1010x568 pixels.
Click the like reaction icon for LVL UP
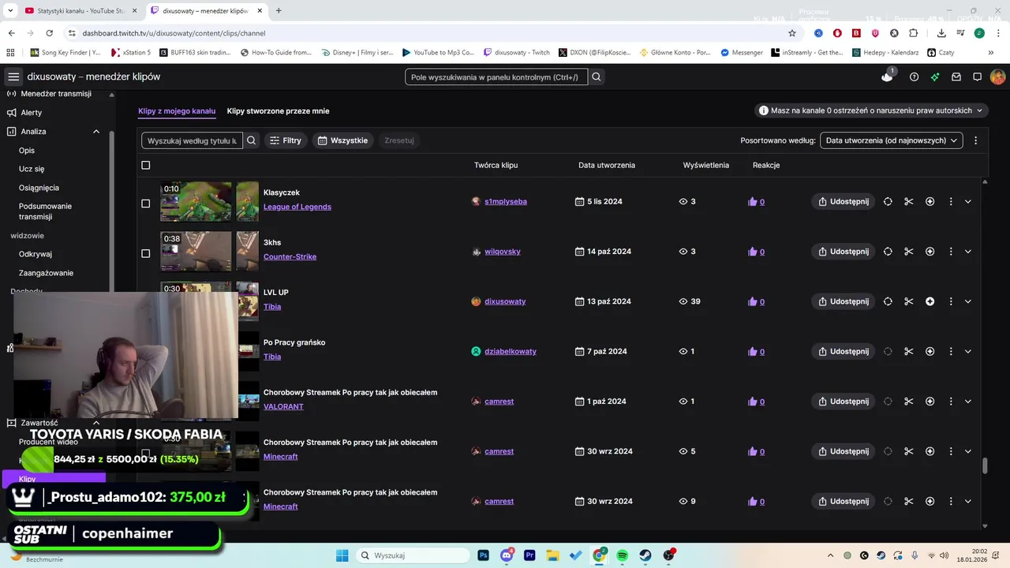pos(752,301)
